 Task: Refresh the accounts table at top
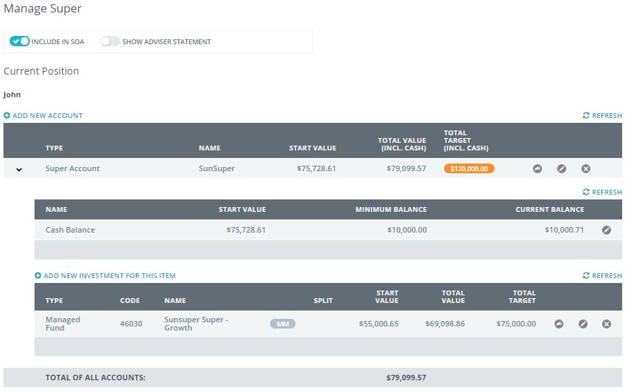[602, 116]
